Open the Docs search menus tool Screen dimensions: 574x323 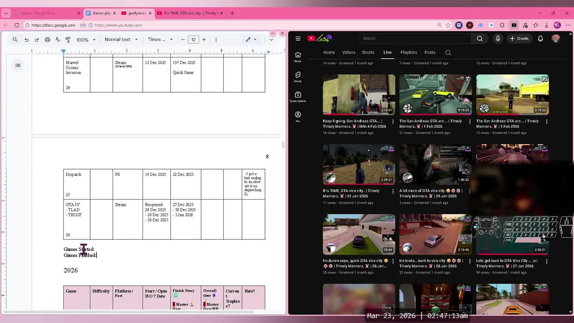point(15,39)
